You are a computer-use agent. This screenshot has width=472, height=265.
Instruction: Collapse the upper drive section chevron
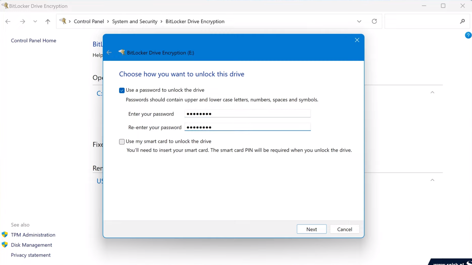pos(432,92)
